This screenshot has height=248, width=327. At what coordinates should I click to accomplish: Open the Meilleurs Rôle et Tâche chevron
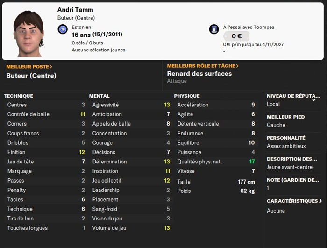pyautogui.click(x=237, y=66)
